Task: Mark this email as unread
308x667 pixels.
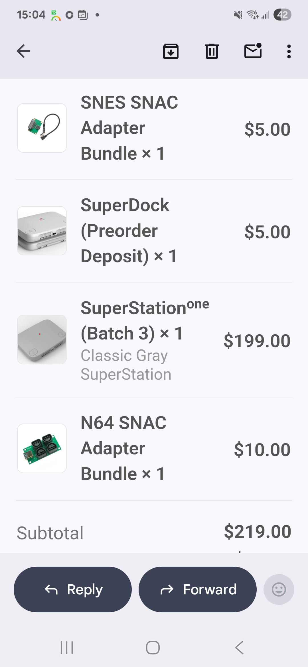Action: [x=253, y=51]
